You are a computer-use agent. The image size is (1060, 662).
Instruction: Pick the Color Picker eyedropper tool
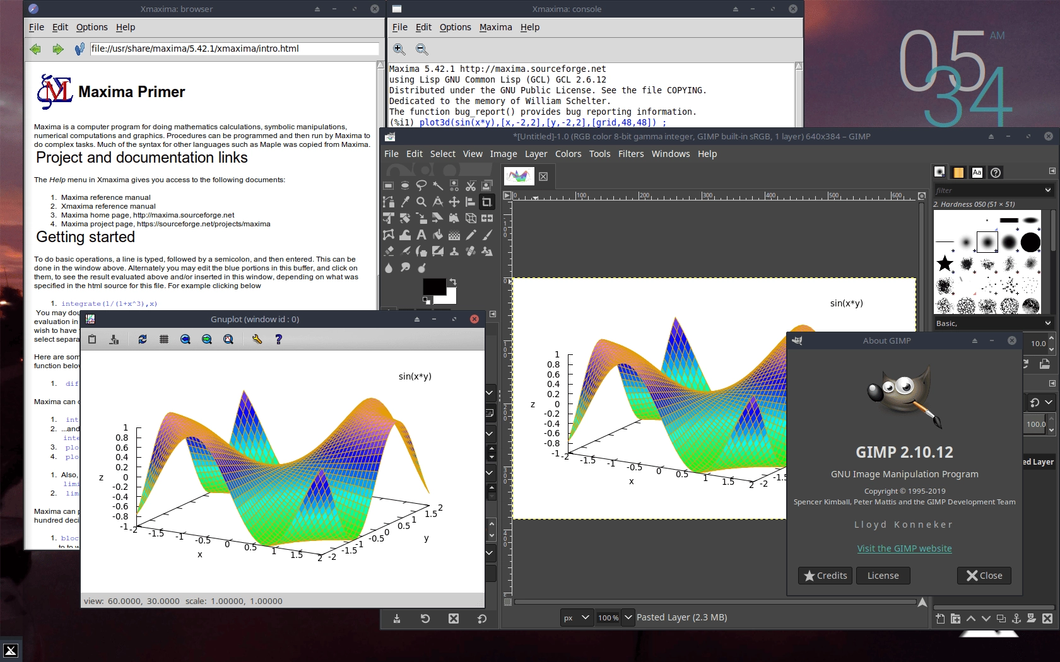click(405, 202)
